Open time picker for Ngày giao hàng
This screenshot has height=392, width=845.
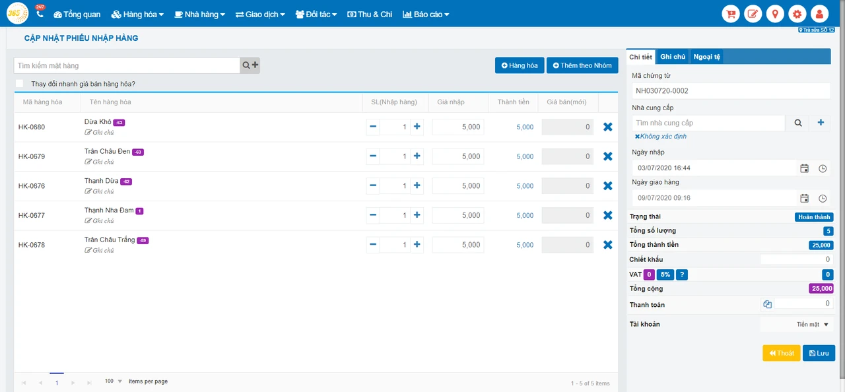(x=823, y=198)
